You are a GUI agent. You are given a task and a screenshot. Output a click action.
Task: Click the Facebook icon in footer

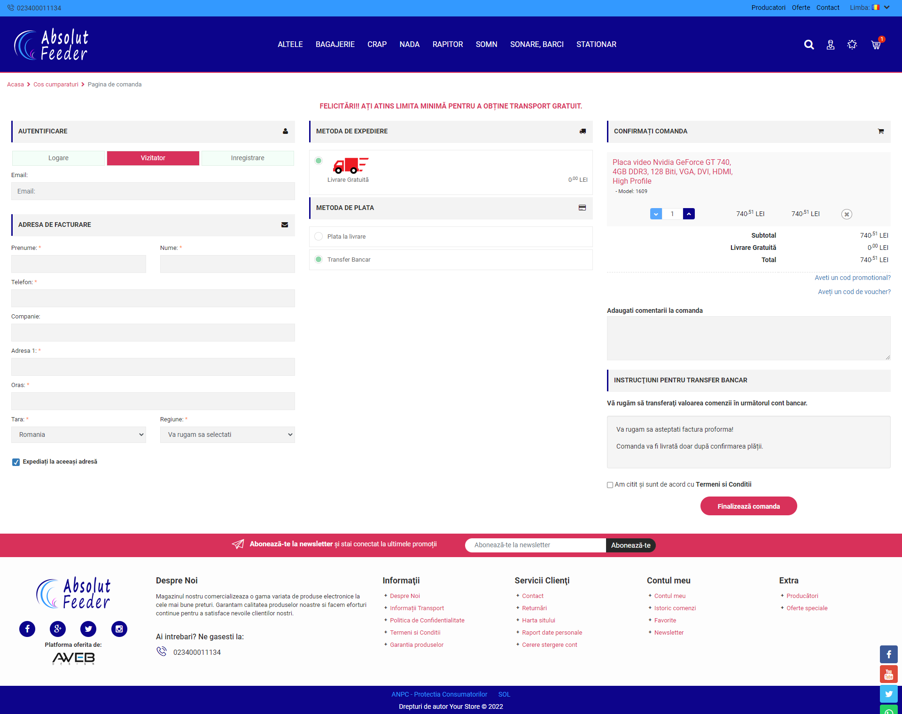(x=27, y=629)
